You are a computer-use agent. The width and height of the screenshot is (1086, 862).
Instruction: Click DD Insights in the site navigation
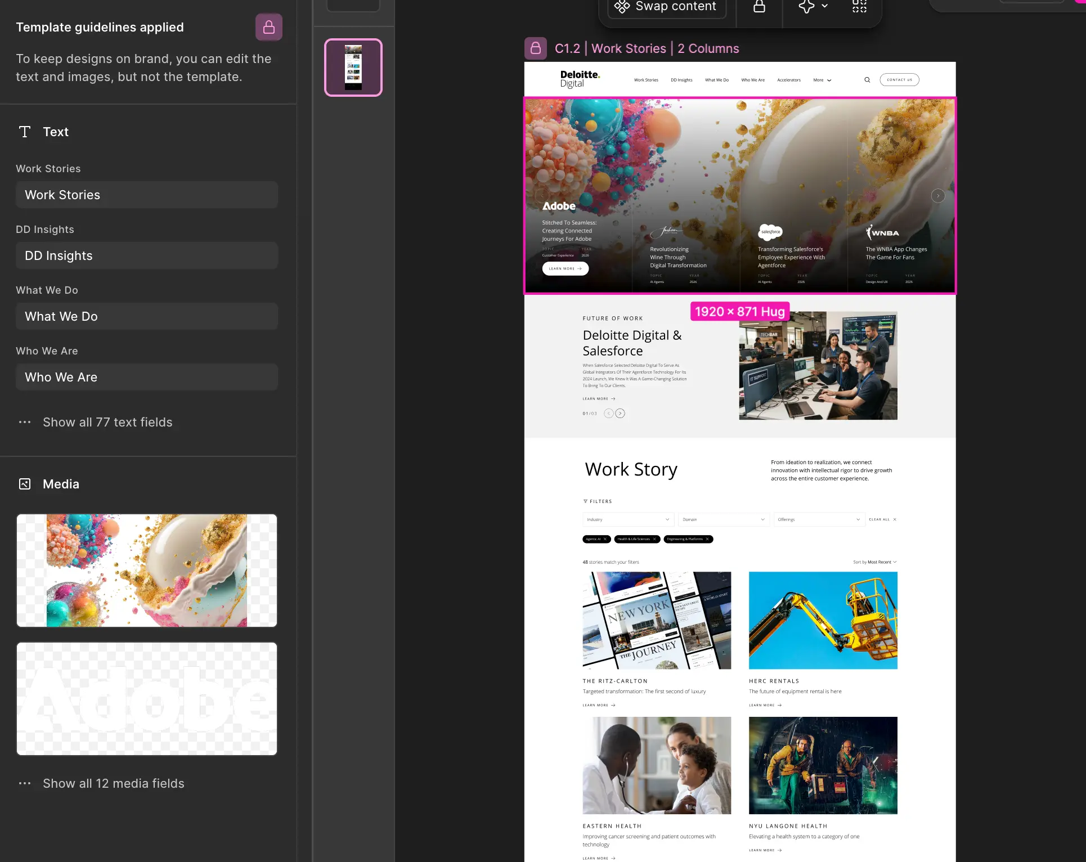tap(681, 80)
